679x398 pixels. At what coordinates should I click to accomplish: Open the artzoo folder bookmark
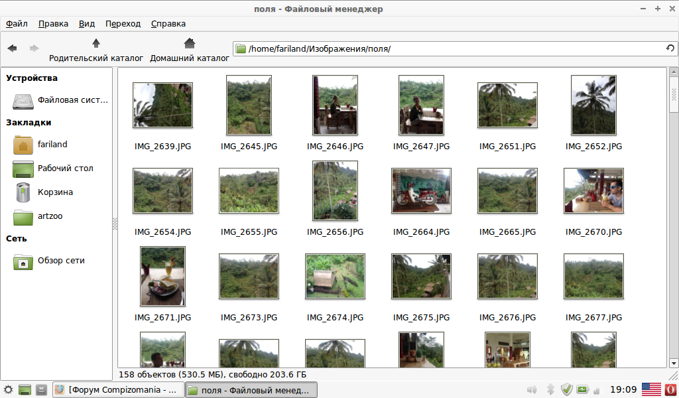pos(50,216)
